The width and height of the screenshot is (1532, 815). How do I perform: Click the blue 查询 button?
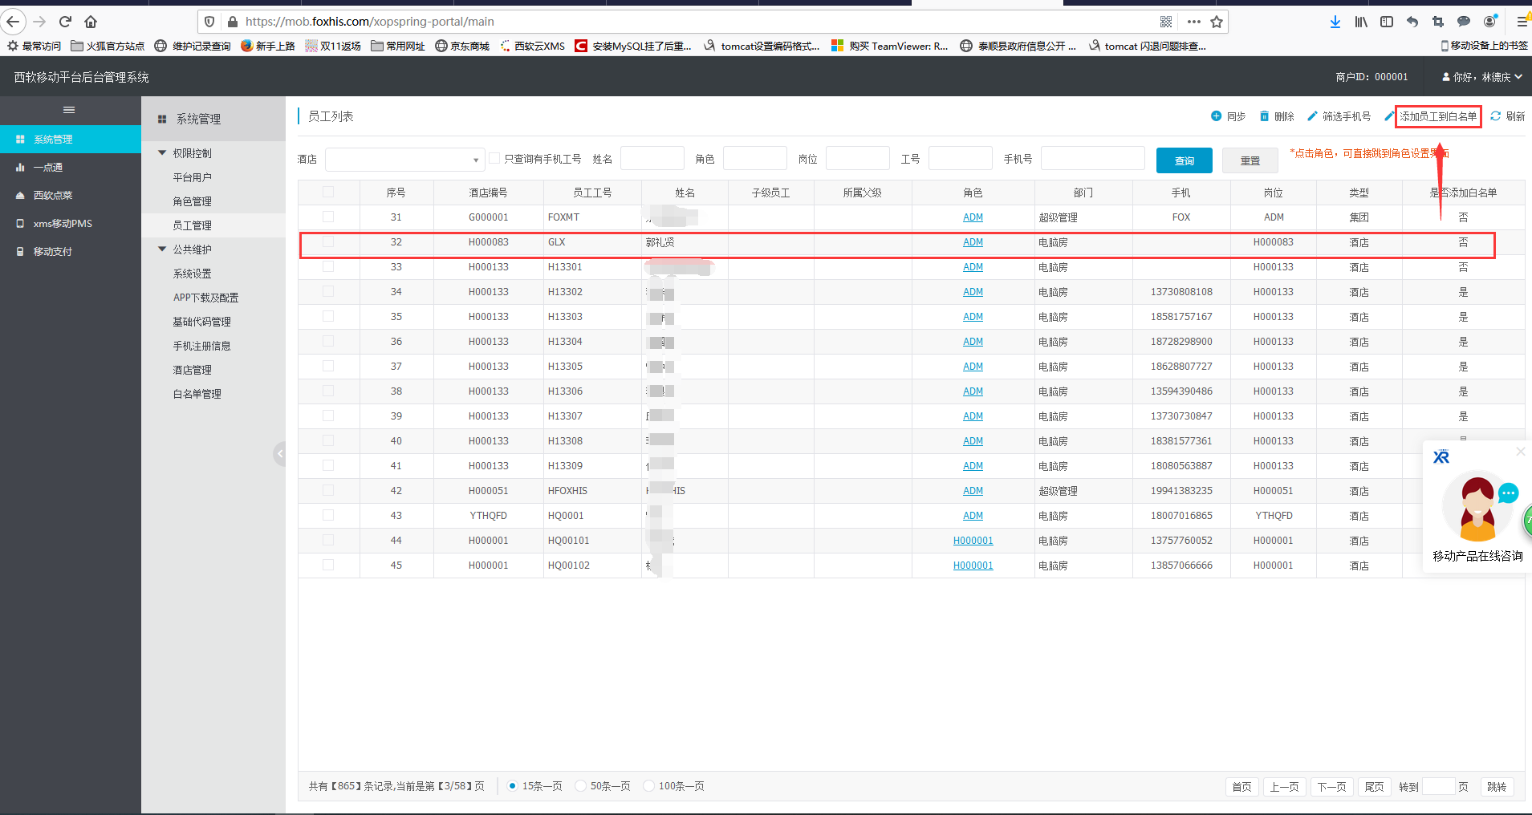1185,160
